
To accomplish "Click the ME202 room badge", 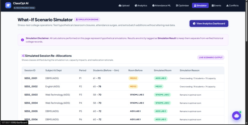I will (x=133, y=78).
